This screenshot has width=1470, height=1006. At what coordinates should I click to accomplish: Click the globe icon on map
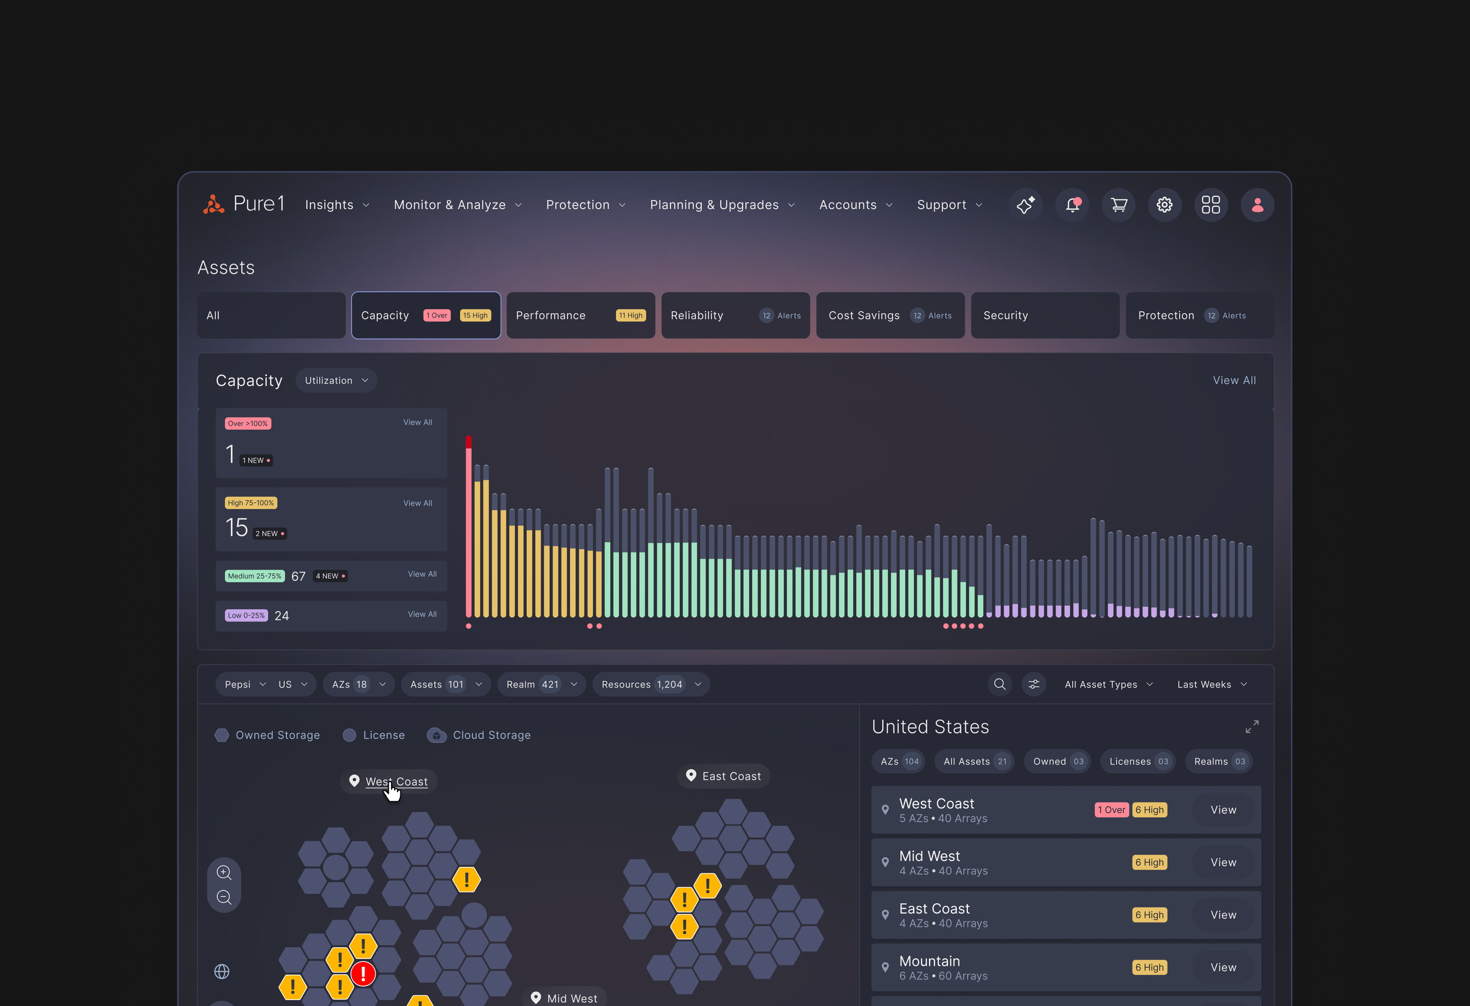point(222,971)
